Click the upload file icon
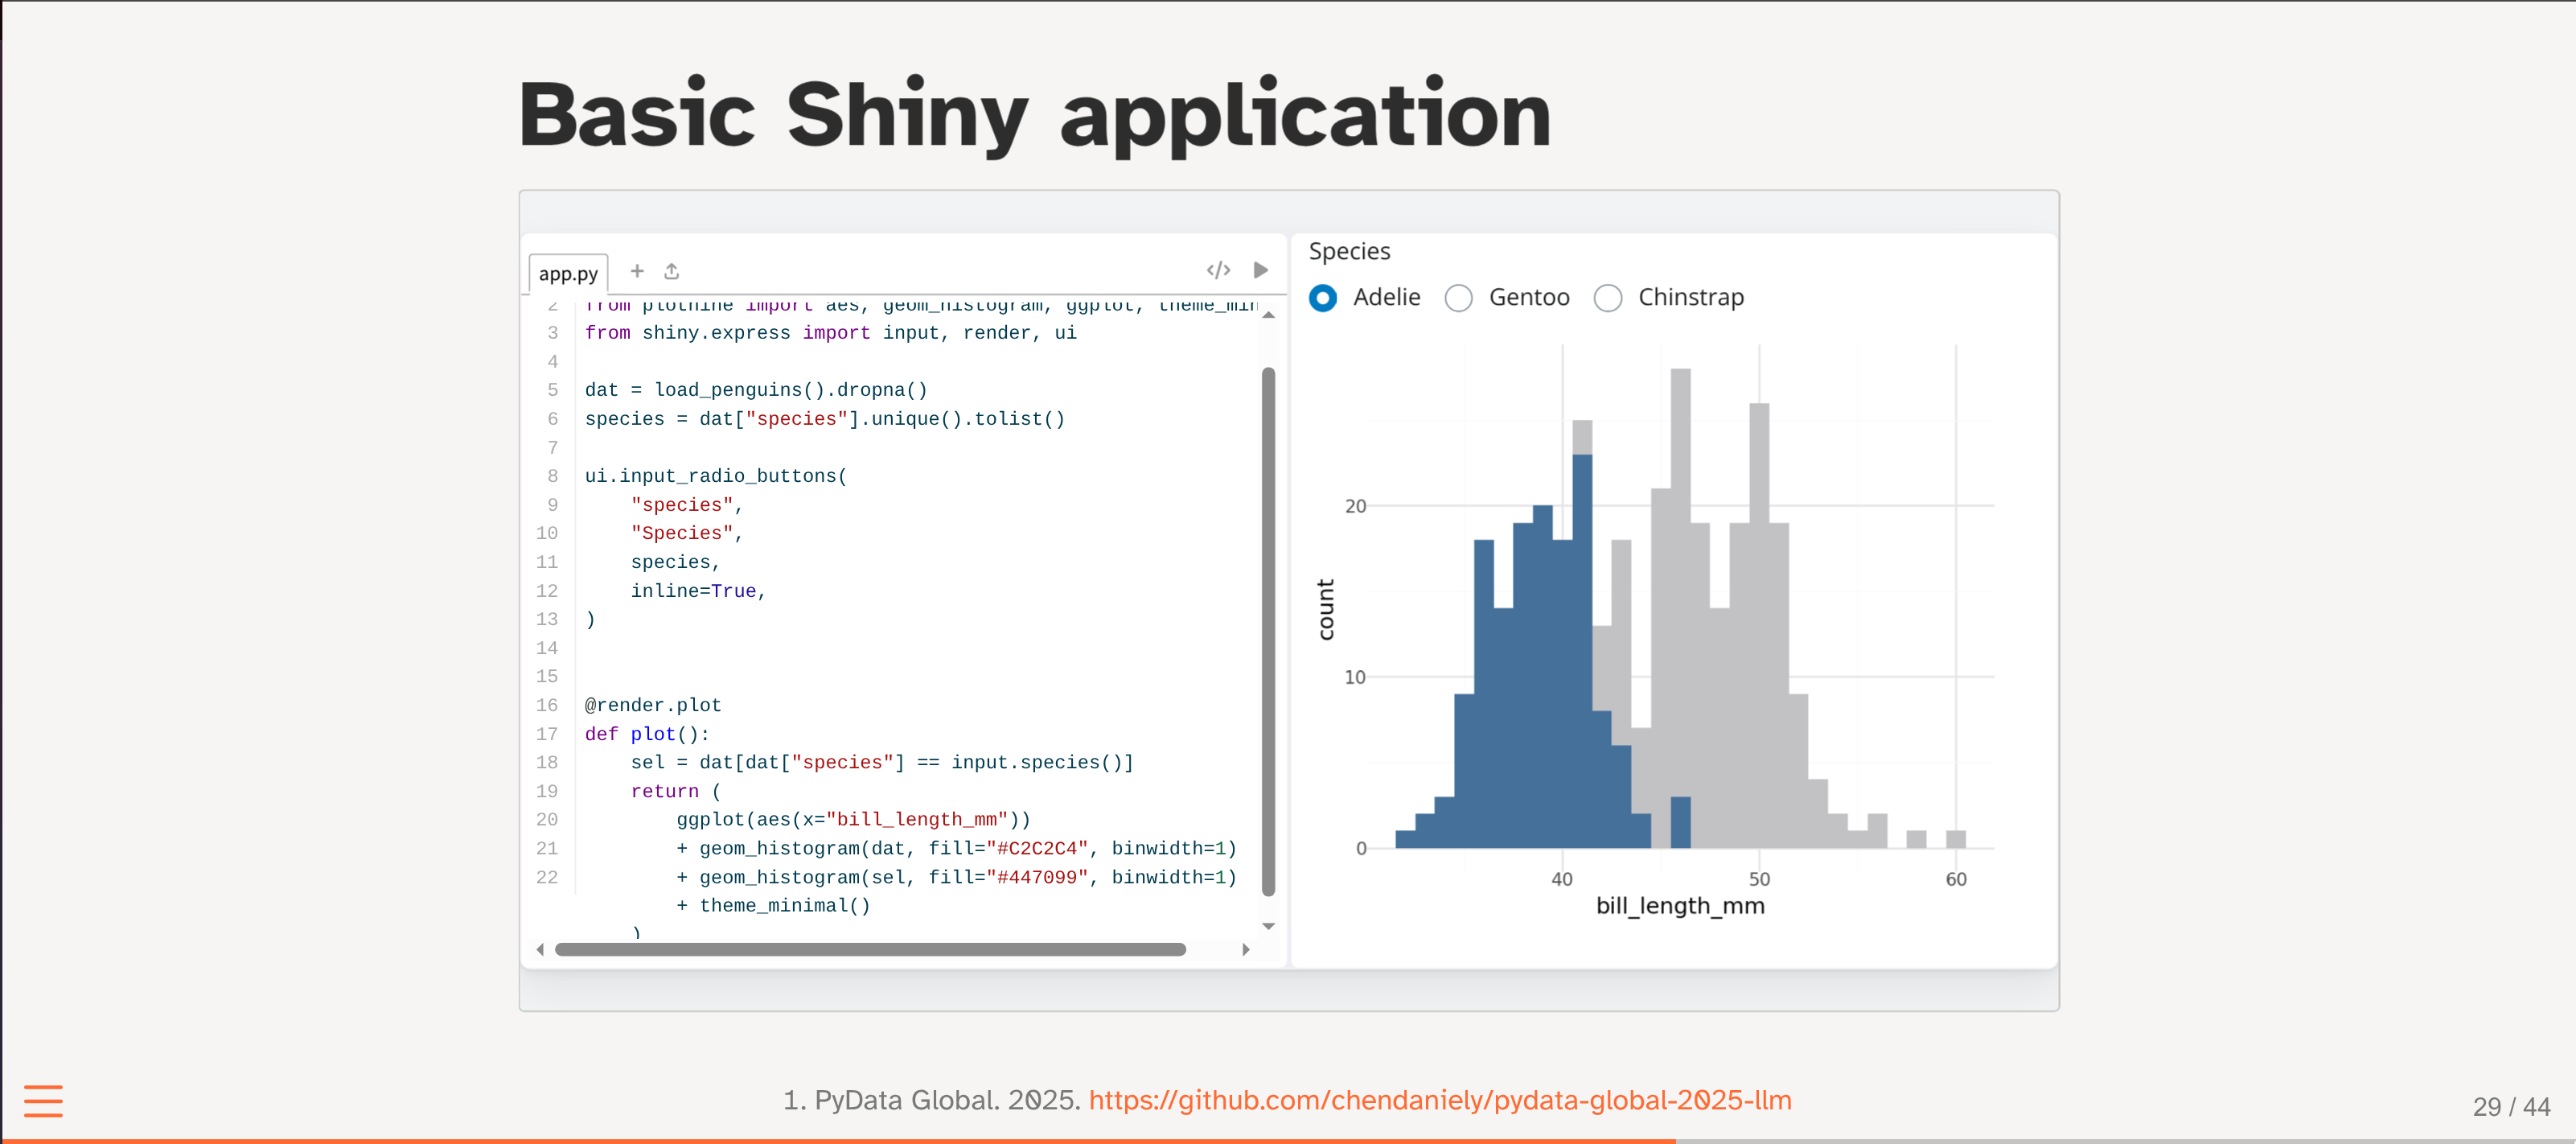The width and height of the screenshot is (2576, 1144). pyautogui.click(x=672, y=271)
